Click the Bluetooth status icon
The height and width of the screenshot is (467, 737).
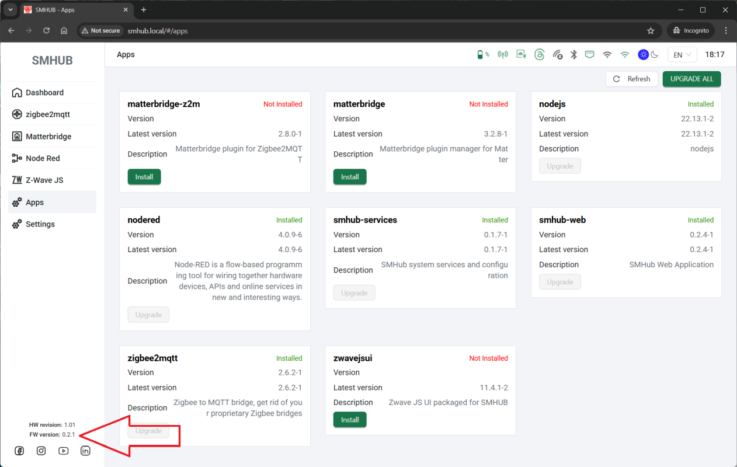tap(573, 54)
